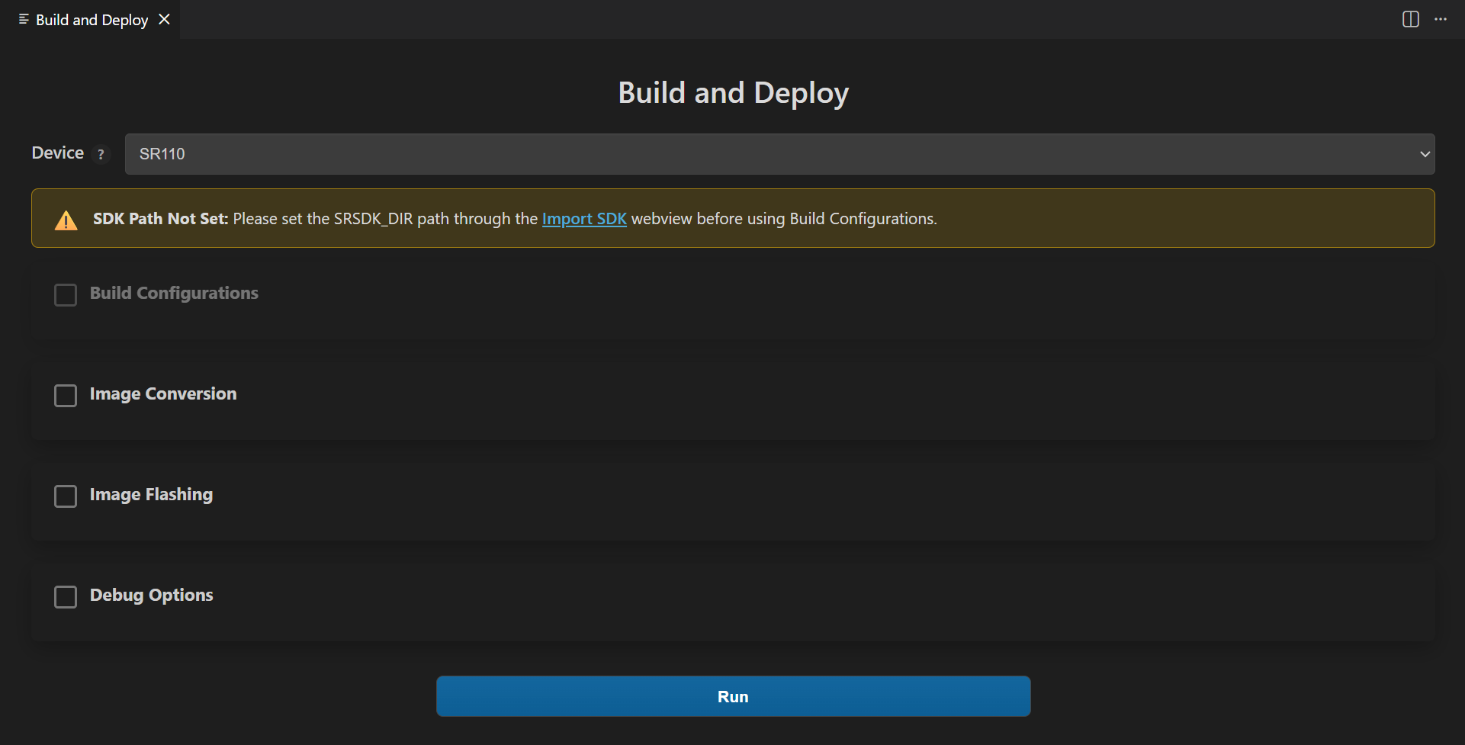This screenshot has width=1465, height=745.
Task: Select the Build and Deploy tab title
Action: click(x=92, y=20)
